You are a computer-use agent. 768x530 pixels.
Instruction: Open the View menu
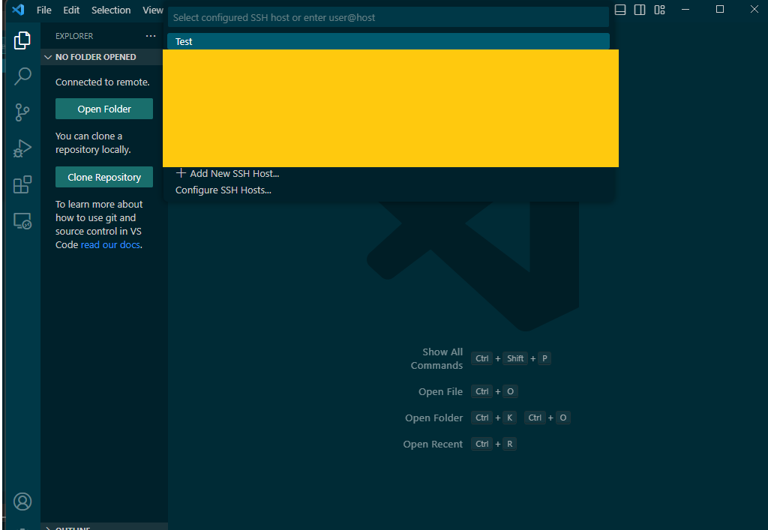point(152,10)
